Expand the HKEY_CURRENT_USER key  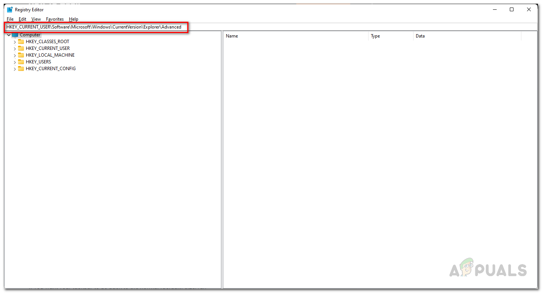click(x=15, y=49)
